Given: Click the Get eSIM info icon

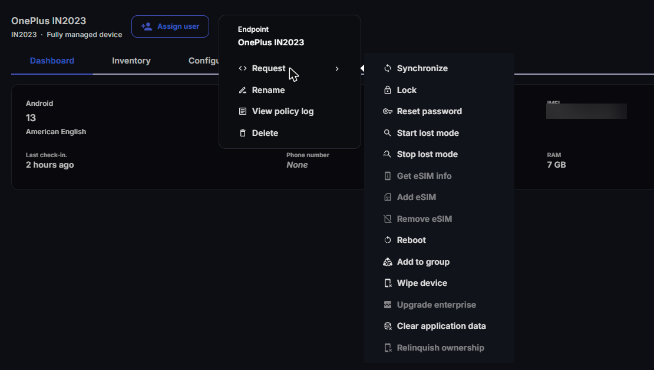Looking at the screenshot, I should [x=388, y=176].
